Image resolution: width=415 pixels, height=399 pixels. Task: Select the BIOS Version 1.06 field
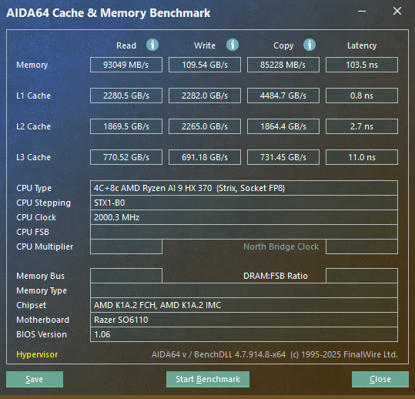pyautogui.click(x=244, y=334)
